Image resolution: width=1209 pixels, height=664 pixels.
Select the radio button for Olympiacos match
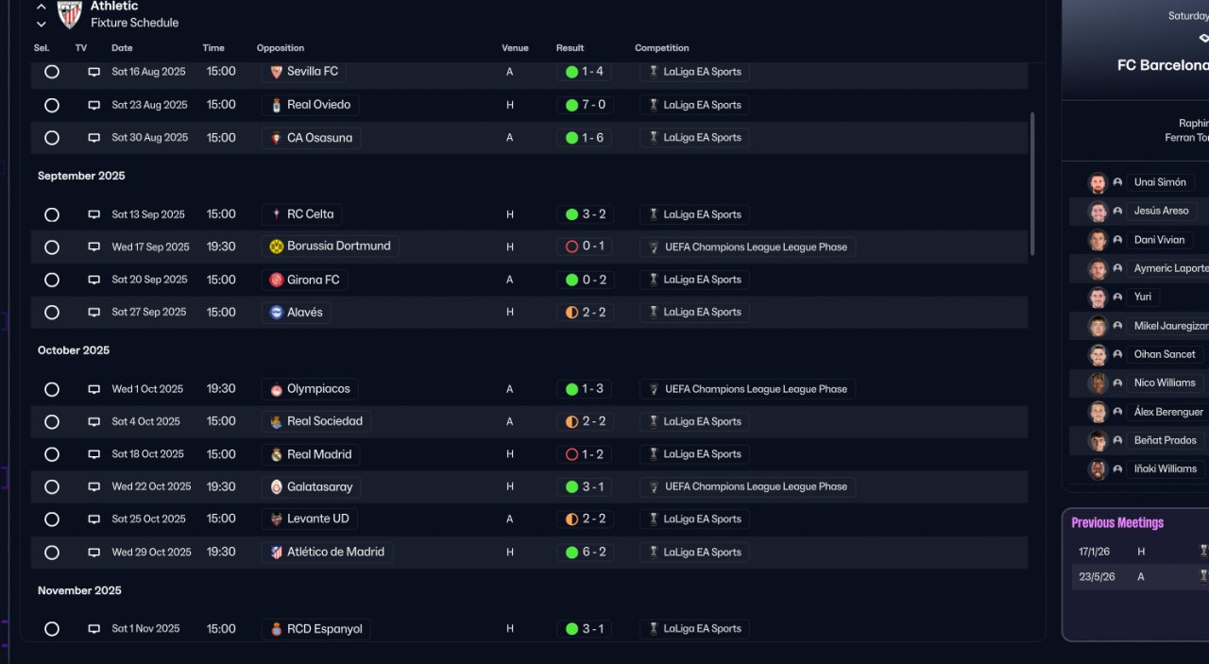click(x=52, y=389)
